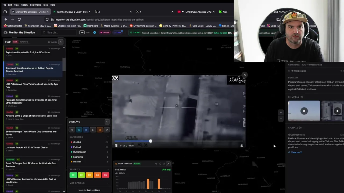
Task: Open Ryan's credit link
Action: click(89, 190)
